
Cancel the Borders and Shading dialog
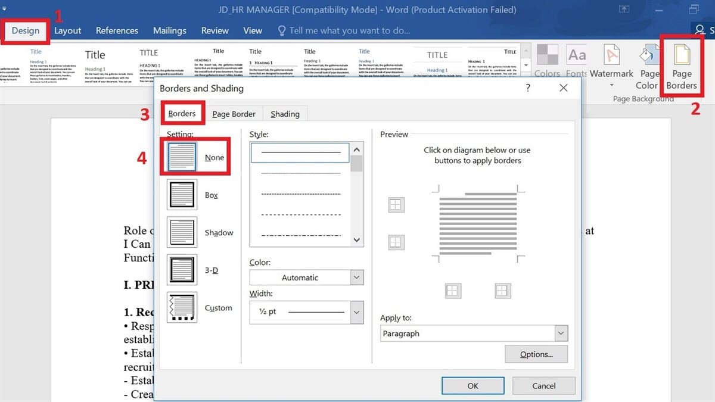pos(543,385)
